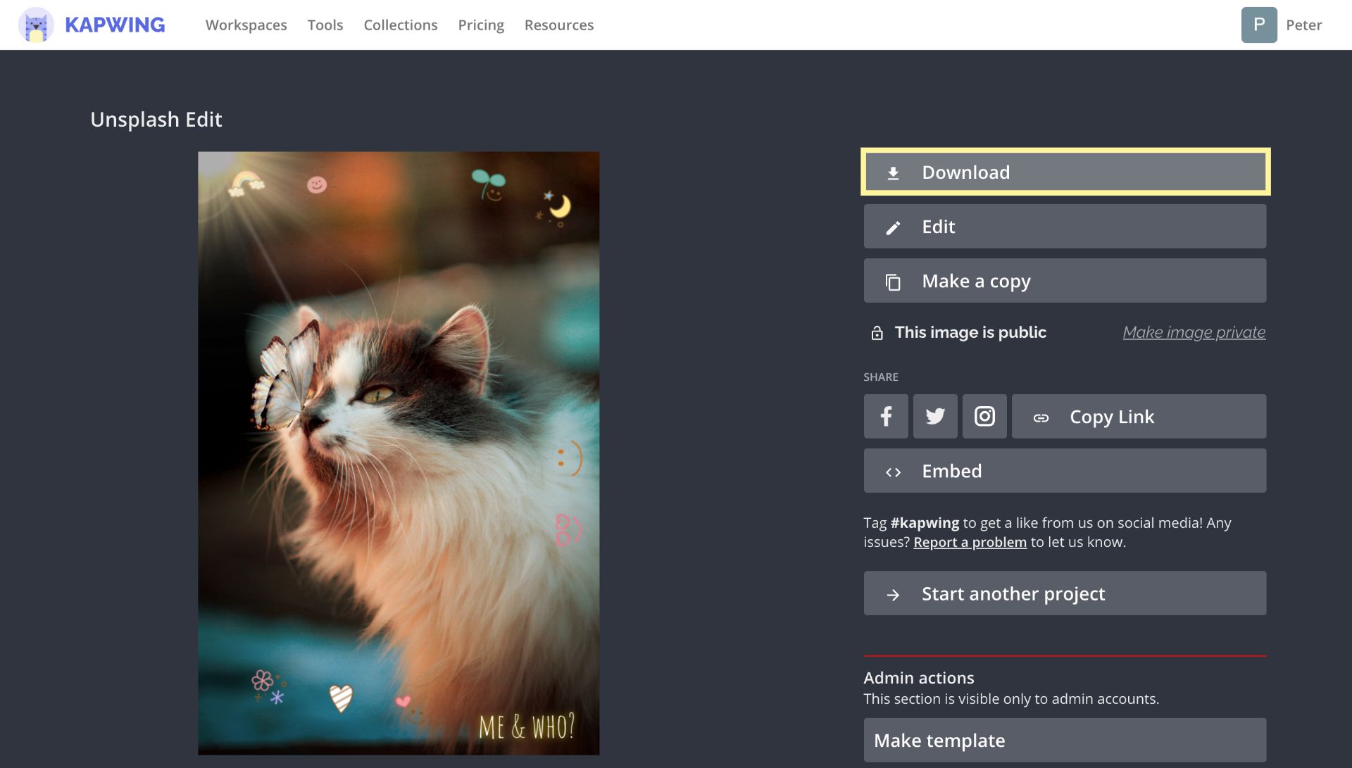
Task: Share the image on Twitter
Action: pos(935,417)
